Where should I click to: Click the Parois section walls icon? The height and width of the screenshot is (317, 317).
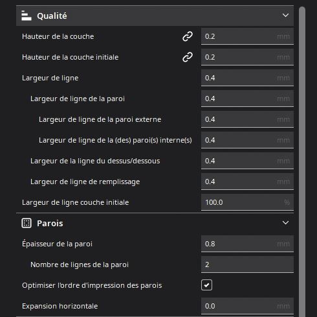point(27,223)
